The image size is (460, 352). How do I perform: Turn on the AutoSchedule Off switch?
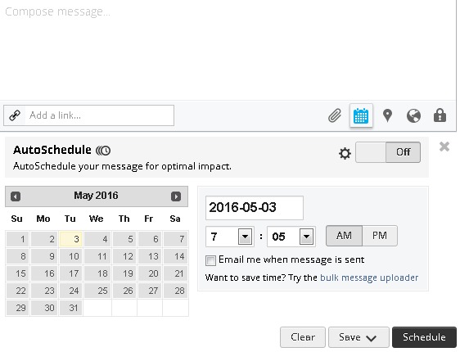pyautogui.click(x=388, y=152)
